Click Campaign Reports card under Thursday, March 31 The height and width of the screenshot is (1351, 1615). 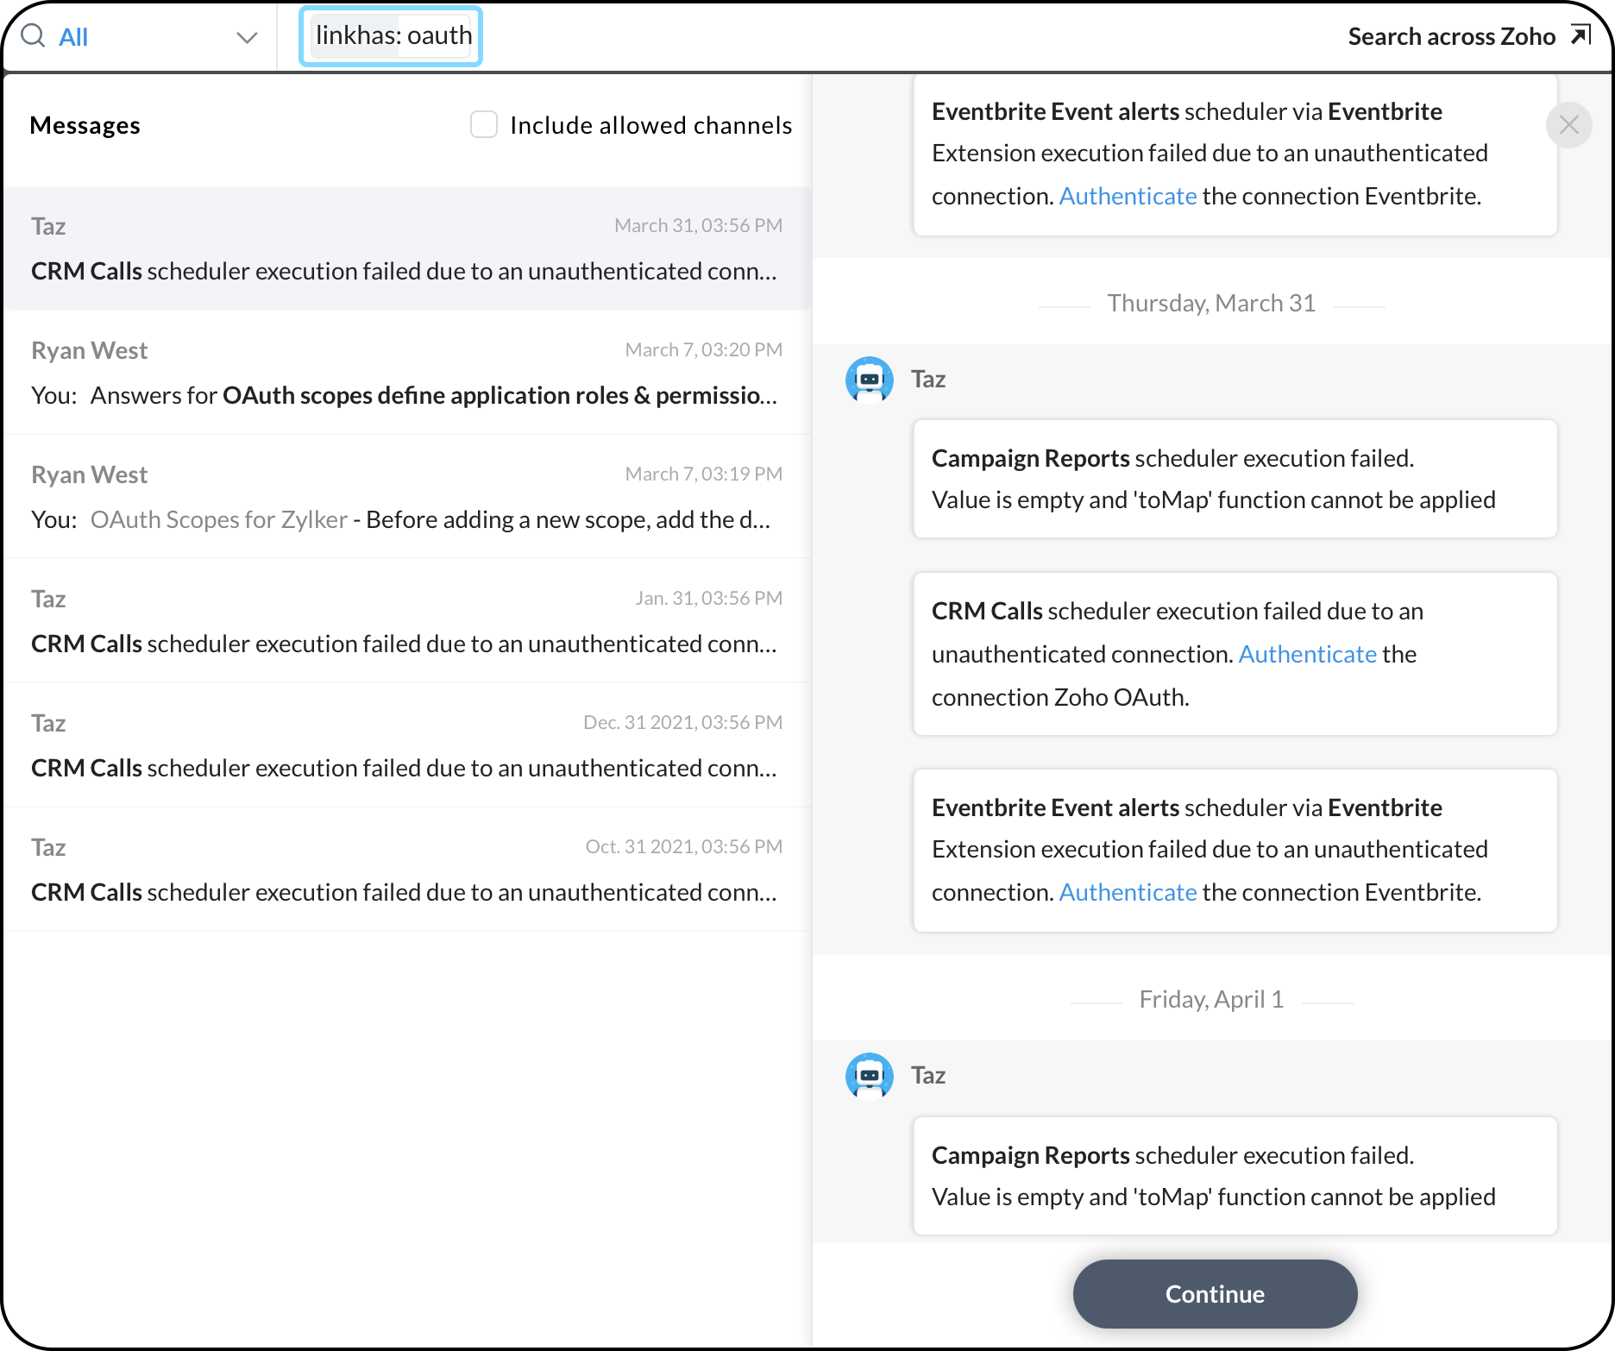coord(1235,479)
